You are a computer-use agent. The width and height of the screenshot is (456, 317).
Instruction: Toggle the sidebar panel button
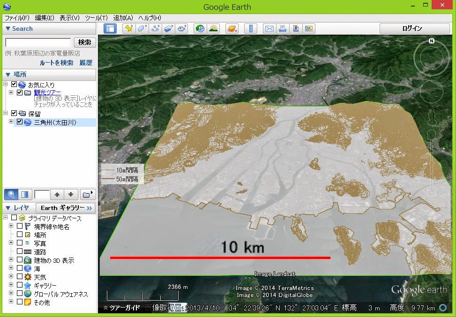[110, 29]
